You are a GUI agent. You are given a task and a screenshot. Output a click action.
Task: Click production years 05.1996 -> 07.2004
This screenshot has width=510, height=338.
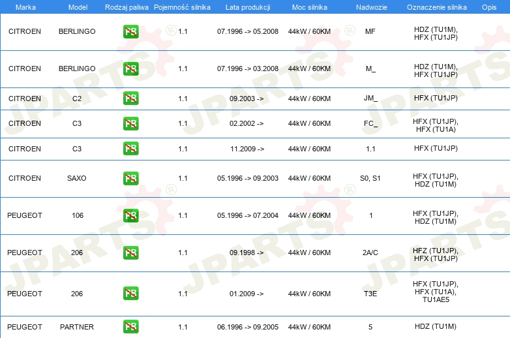[248, 215]
